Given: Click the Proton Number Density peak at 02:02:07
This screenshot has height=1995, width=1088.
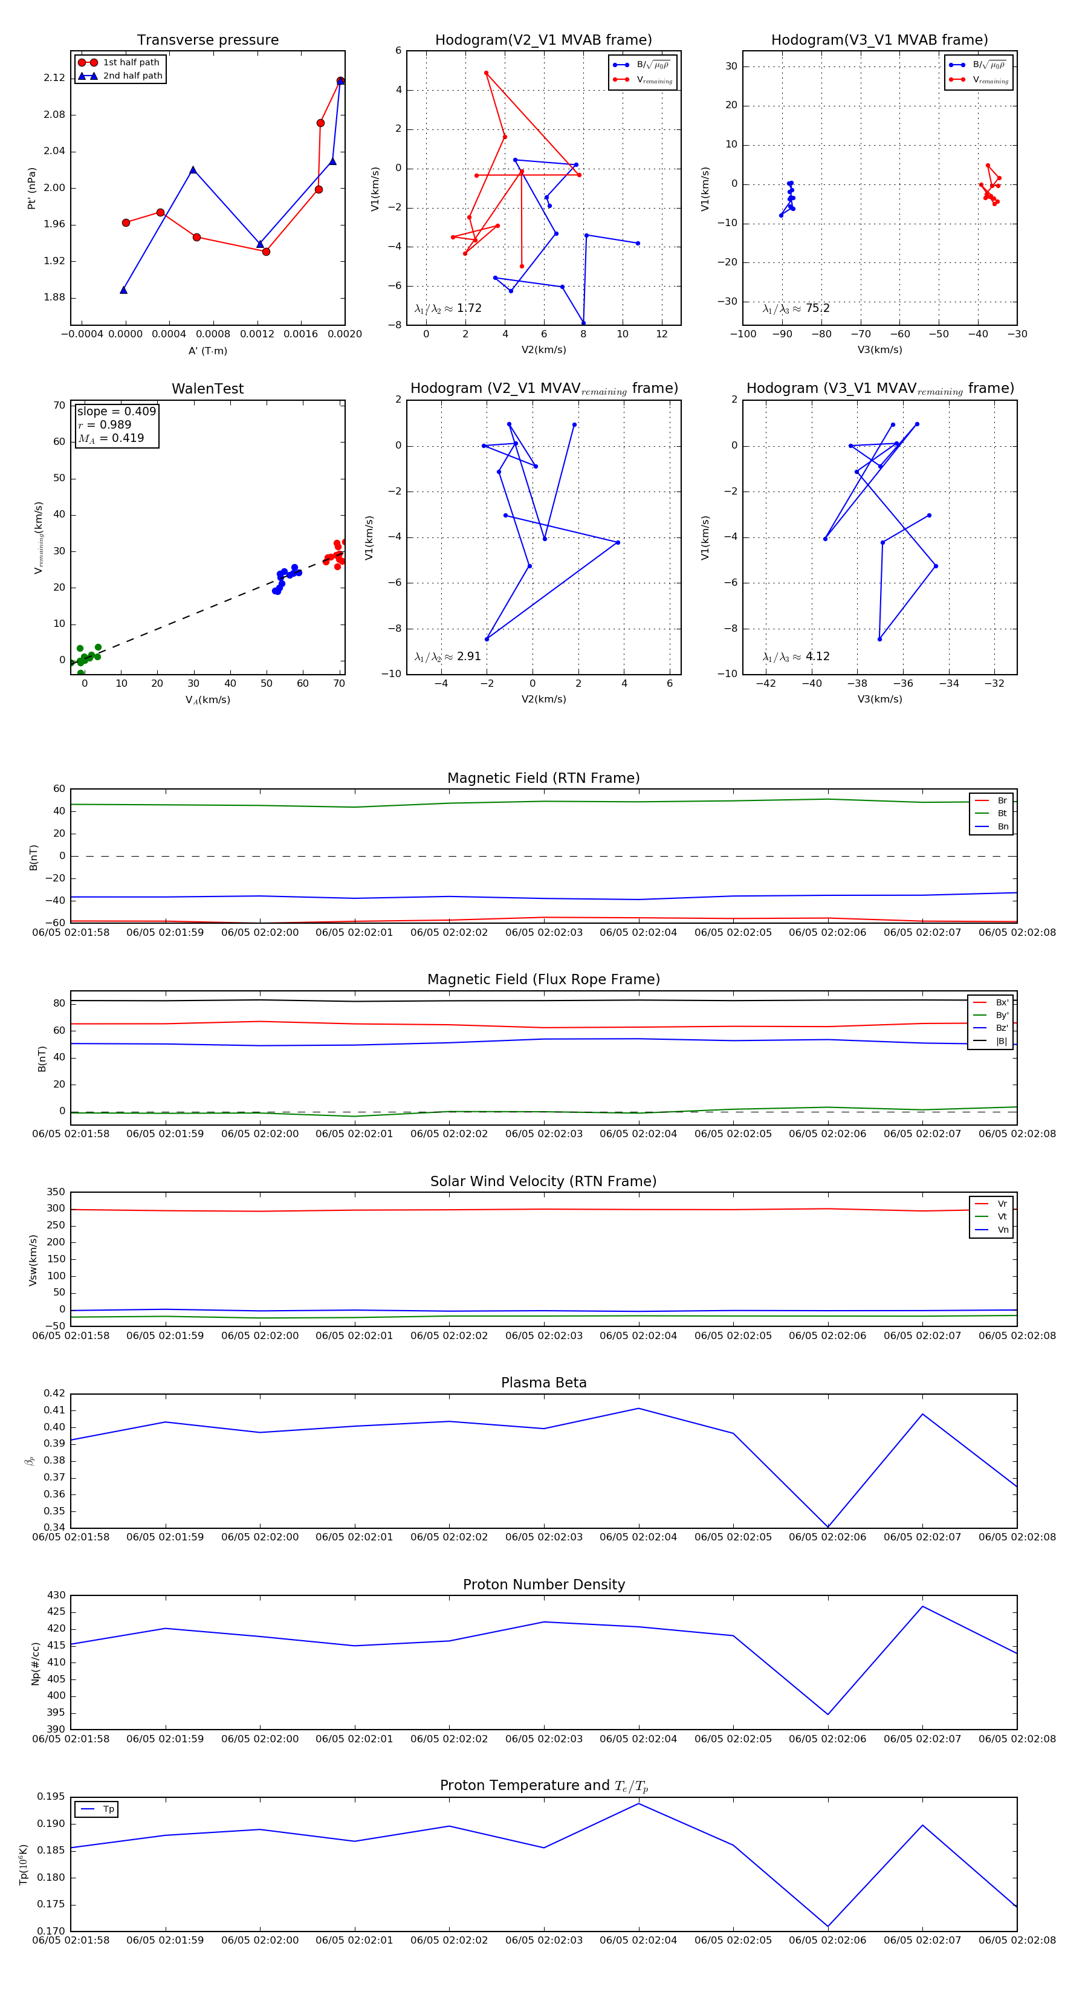Looking at the screenshot, I should [922, 1606].
